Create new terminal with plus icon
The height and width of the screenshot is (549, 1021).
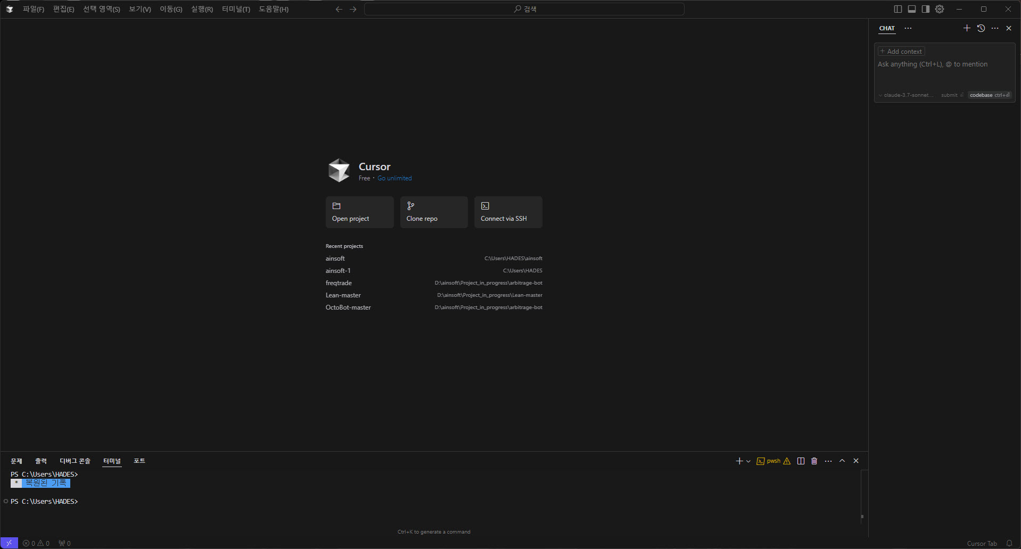click(739, 461)
